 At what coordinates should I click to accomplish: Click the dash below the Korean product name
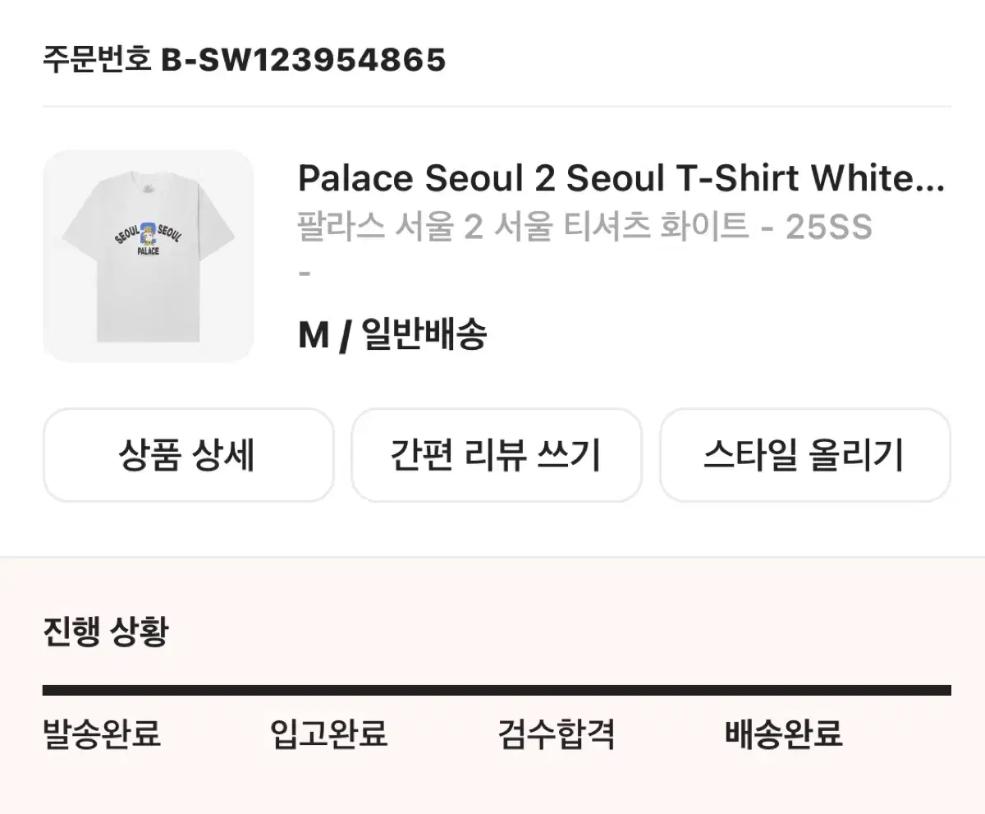(304, 272)
